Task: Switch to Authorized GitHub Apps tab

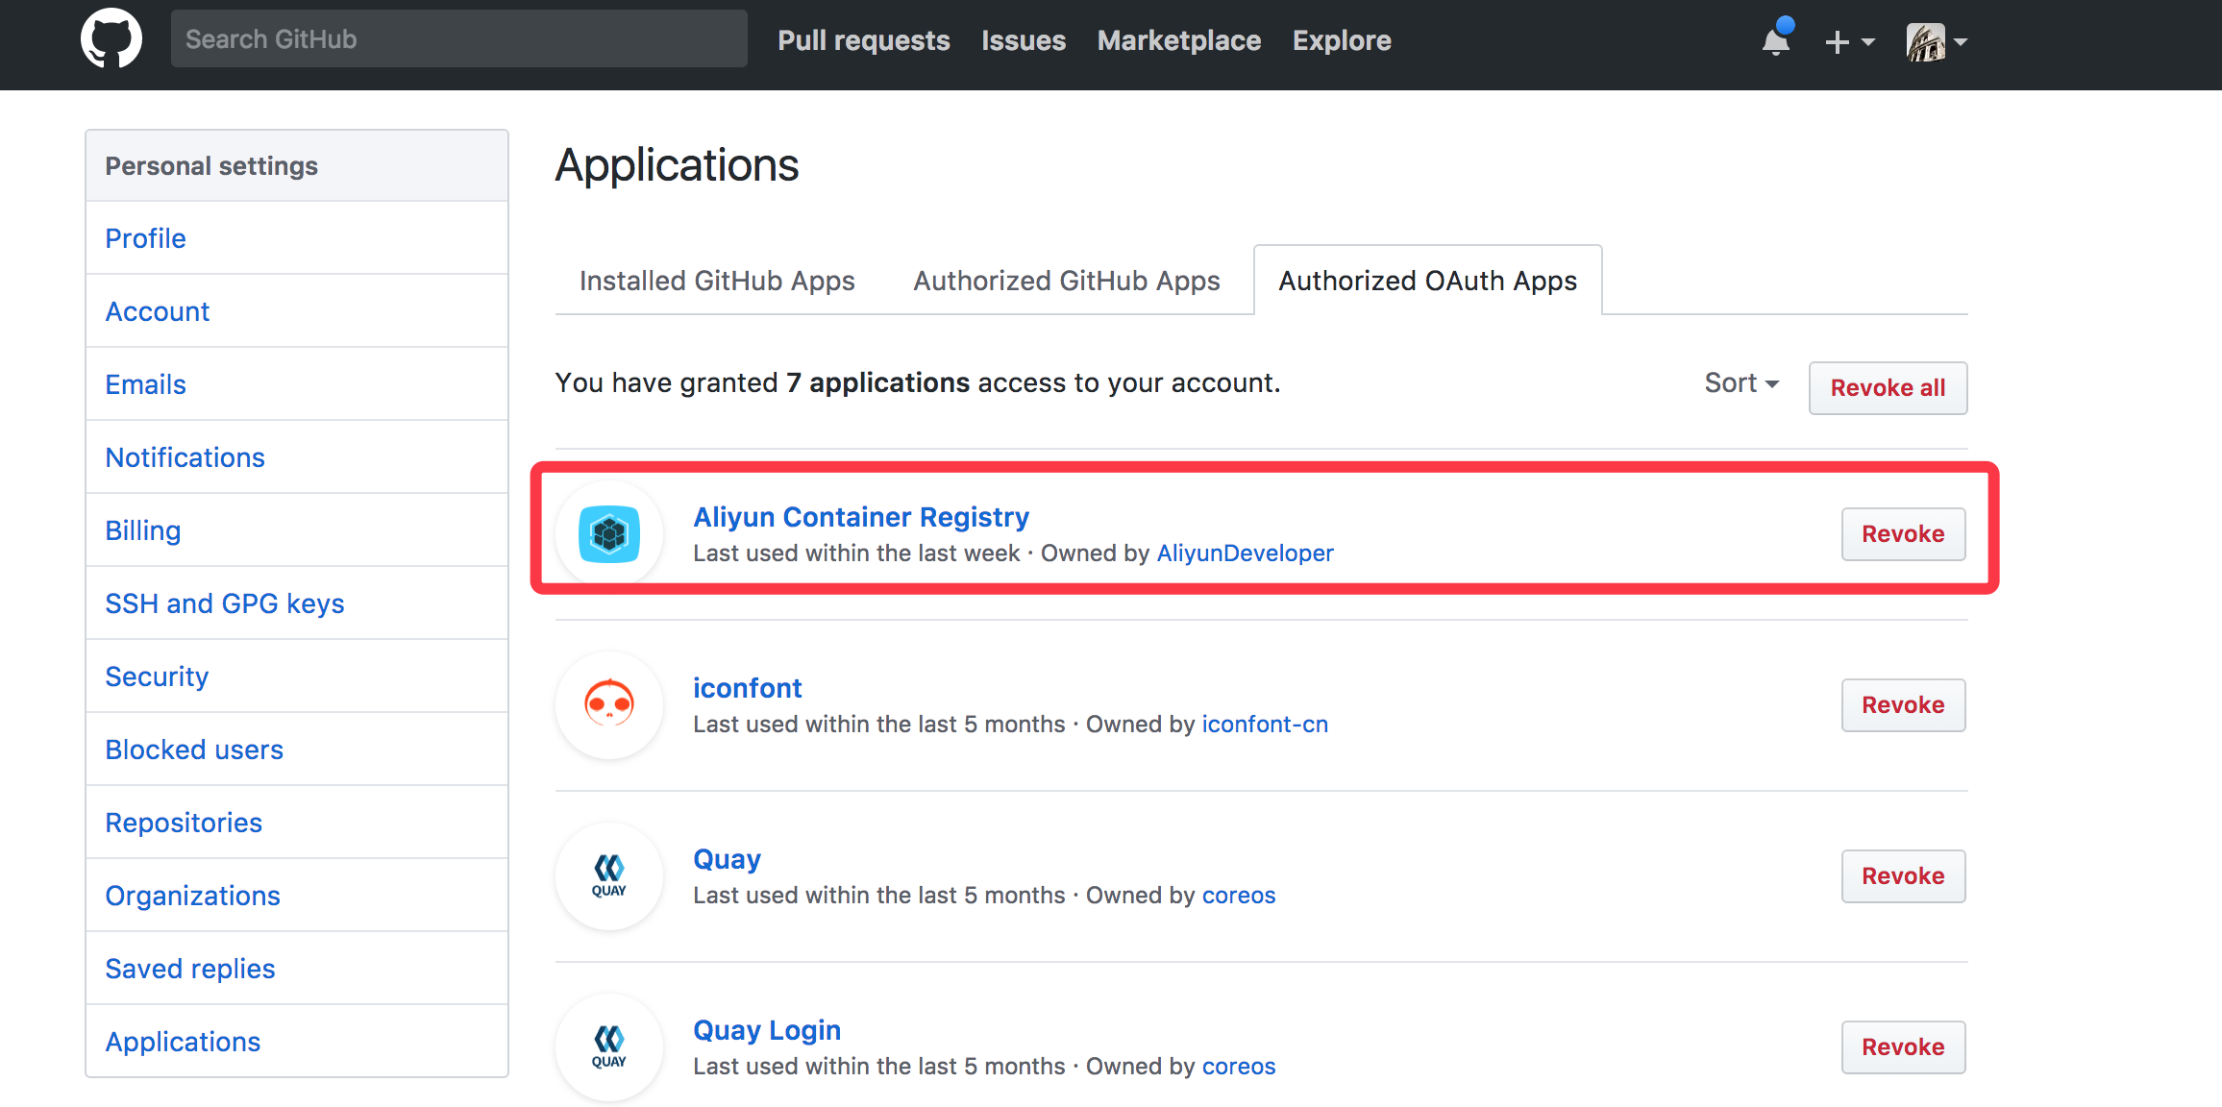Action: point(1067,281)
